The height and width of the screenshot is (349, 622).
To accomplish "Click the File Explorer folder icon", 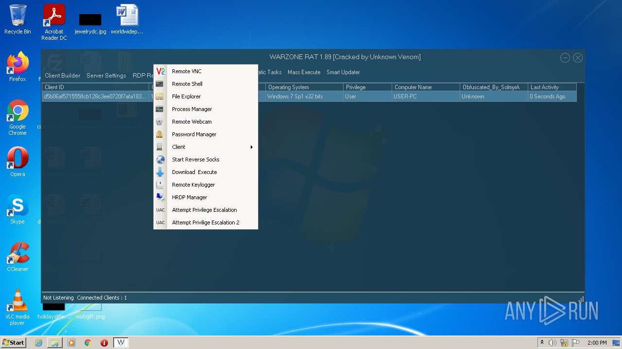I will point(159,96).
